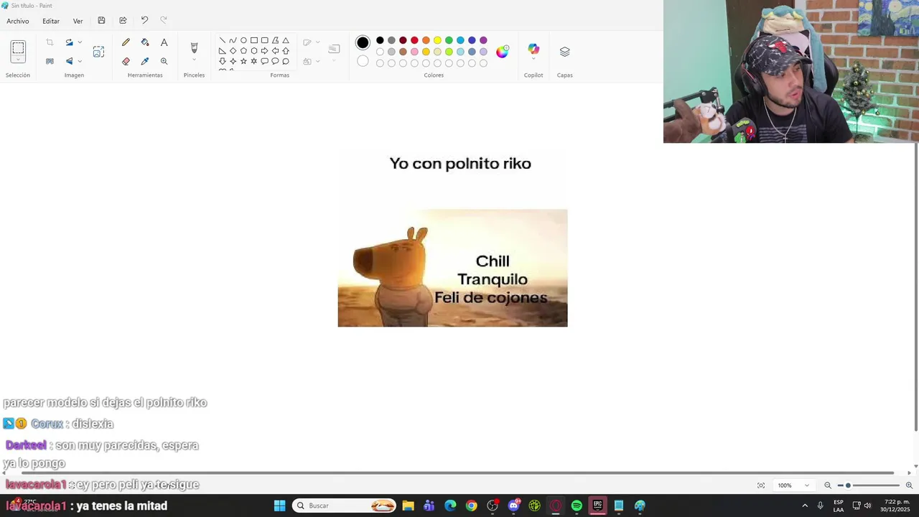The height and width of the screenshot is (517, 919).
Task: Open the Editar menu
Action: 51,21
